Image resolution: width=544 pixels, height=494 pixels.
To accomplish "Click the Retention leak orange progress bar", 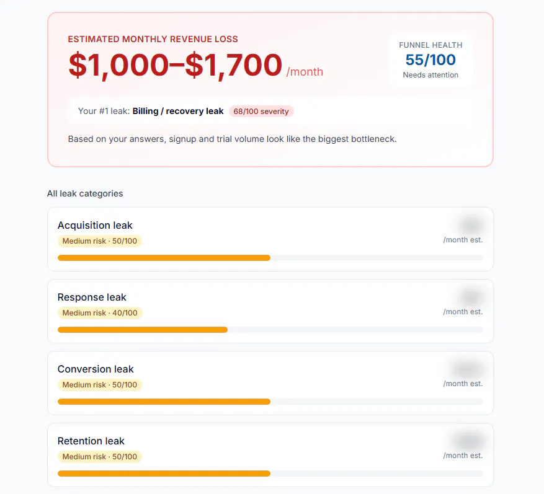I will click(164, 474).
